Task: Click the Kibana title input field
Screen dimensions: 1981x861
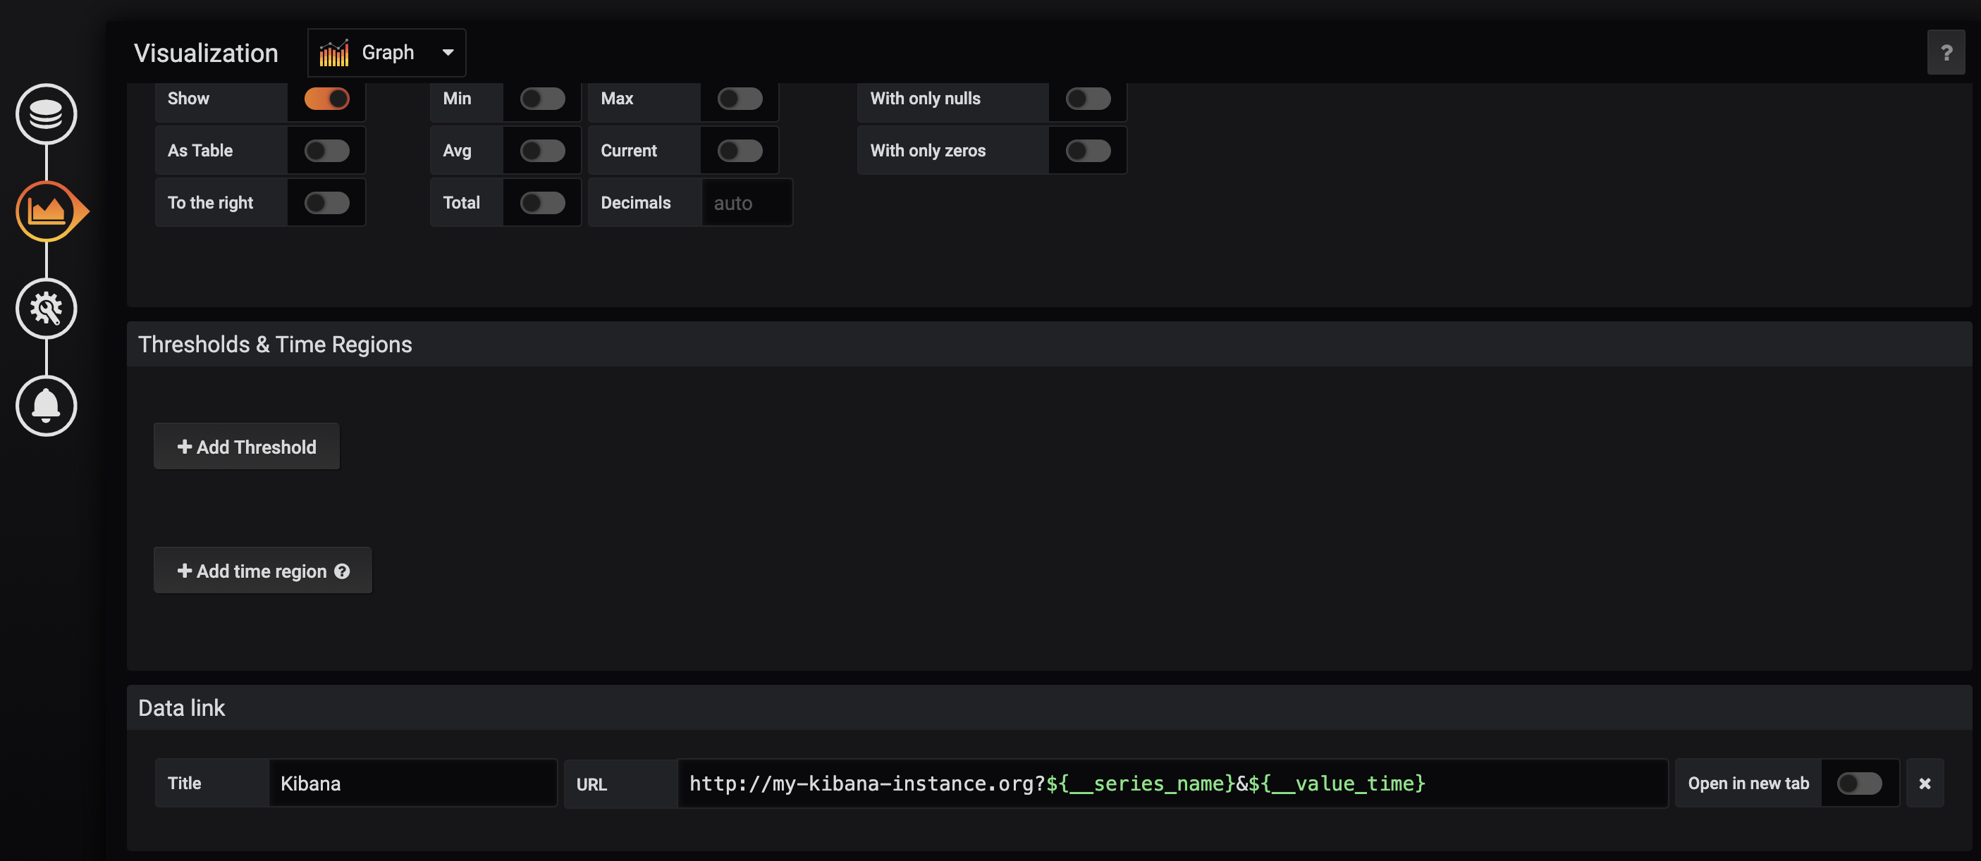Action: pyautogui.click(x=413, y=783)
